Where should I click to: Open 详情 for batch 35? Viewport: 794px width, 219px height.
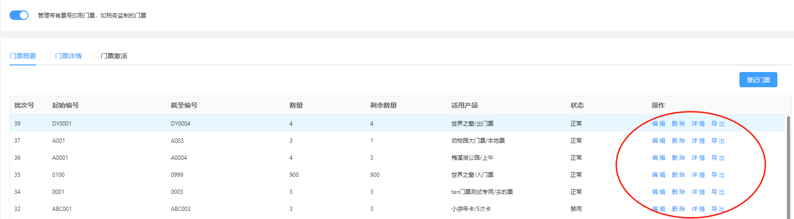click(x=698, y=175)
